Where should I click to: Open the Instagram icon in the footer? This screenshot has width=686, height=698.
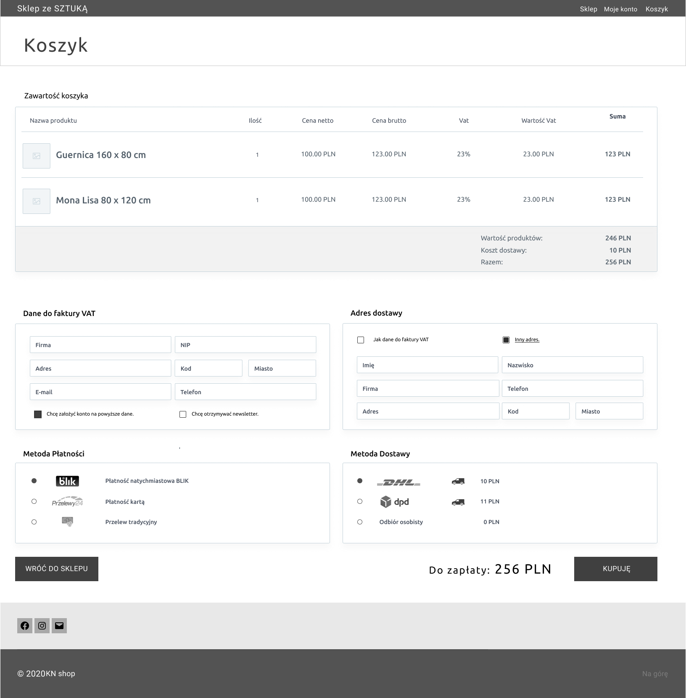click(42, 626)
